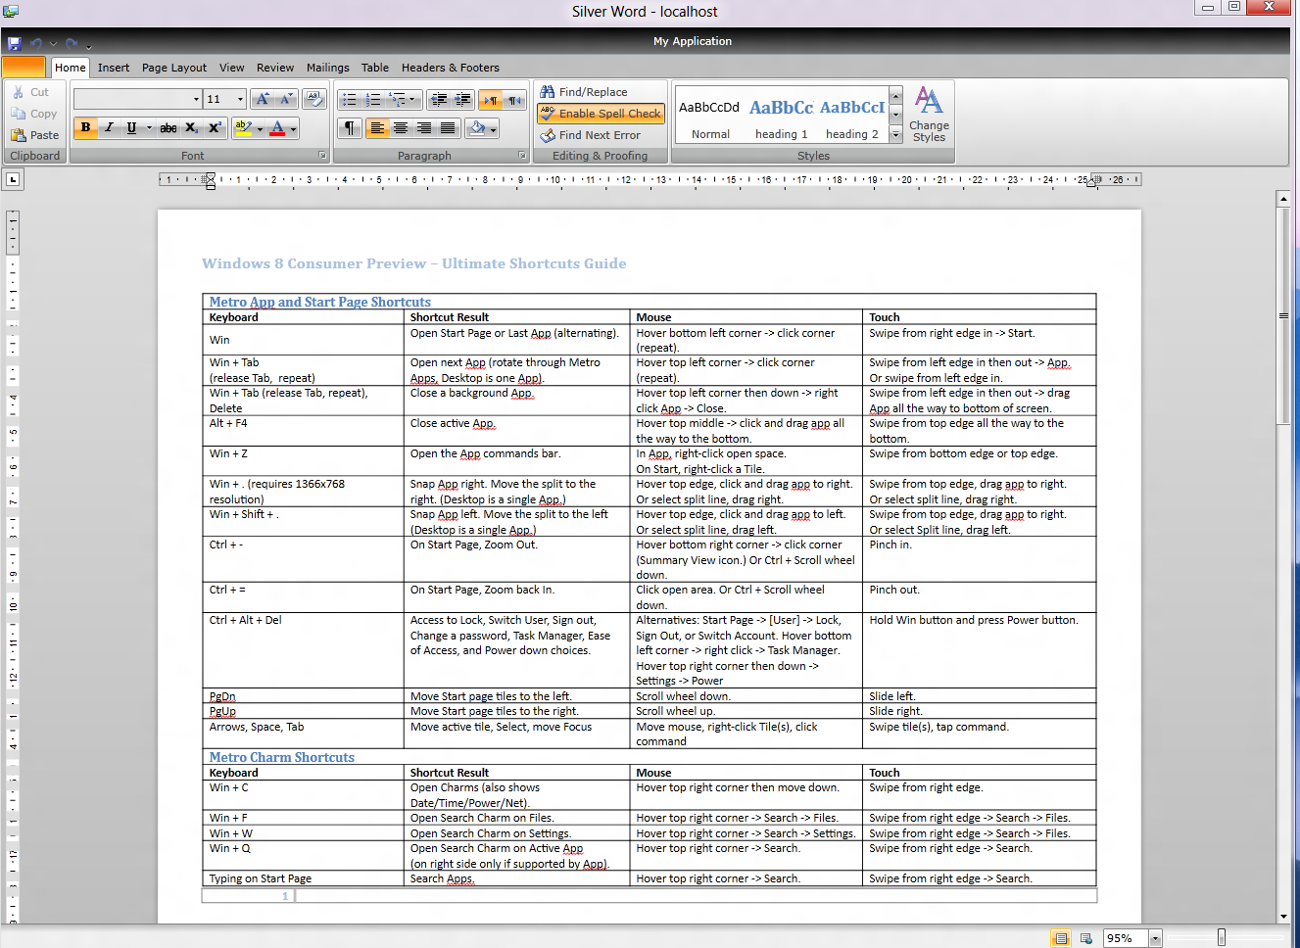Apply superscript formatting

tap(215, 128)
